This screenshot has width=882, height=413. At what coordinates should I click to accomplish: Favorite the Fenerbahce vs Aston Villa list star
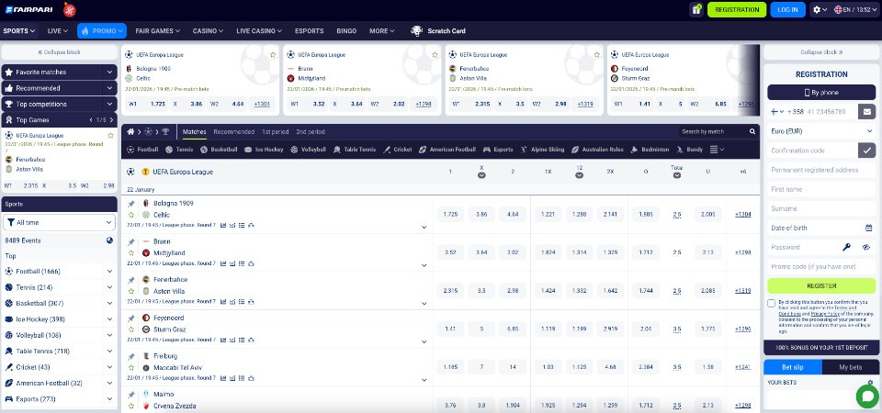[131, 291]
